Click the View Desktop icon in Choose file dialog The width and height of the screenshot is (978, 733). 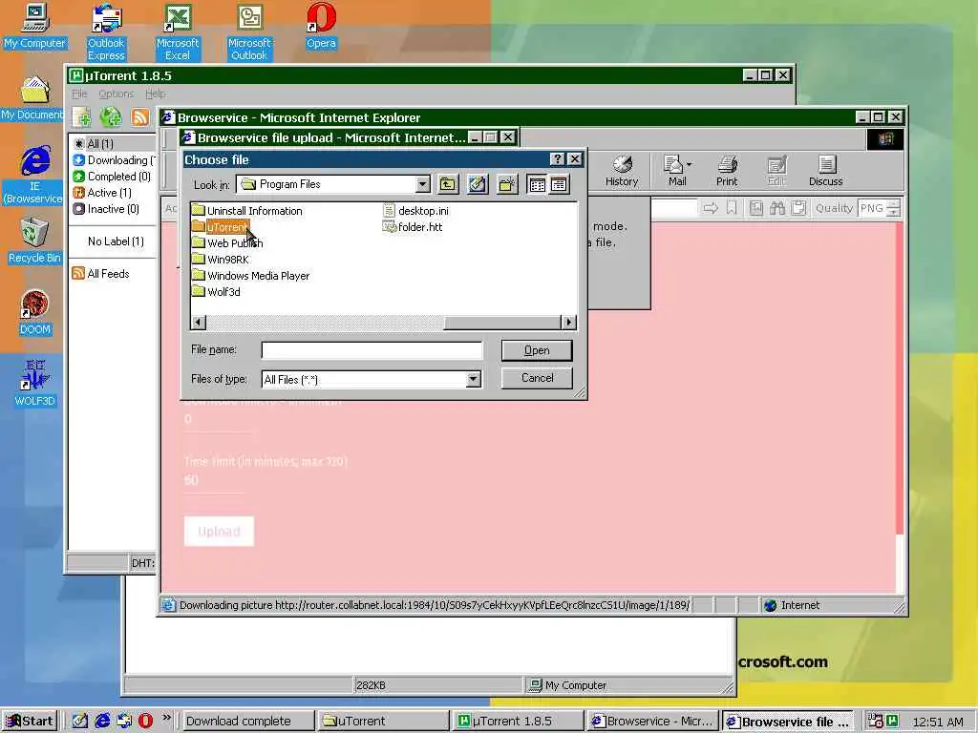[x=478, y=184]
